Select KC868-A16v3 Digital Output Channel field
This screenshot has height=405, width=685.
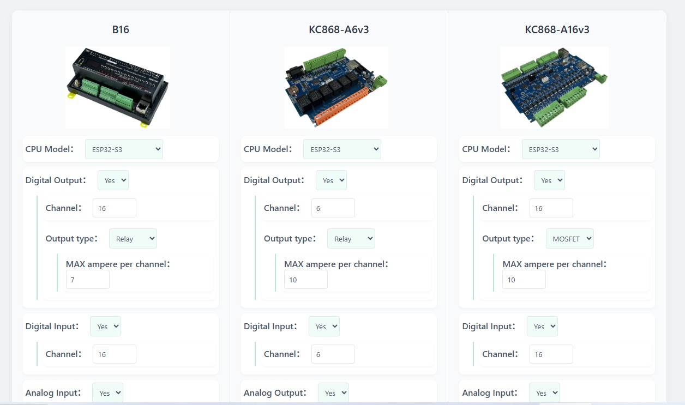point(551,208)
